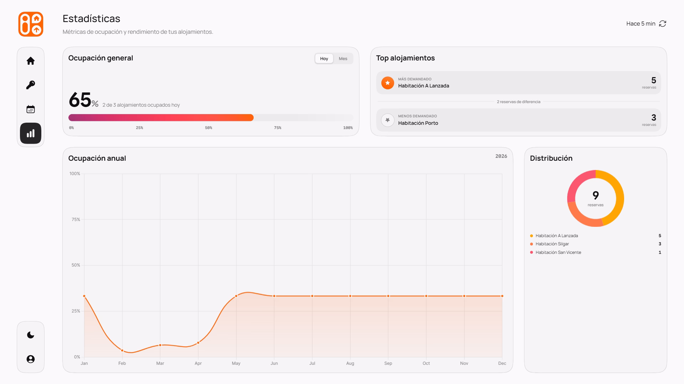The image size is (684, 384).
Task: Toggle dark mode moon icon
Action: tap(31, 335)
